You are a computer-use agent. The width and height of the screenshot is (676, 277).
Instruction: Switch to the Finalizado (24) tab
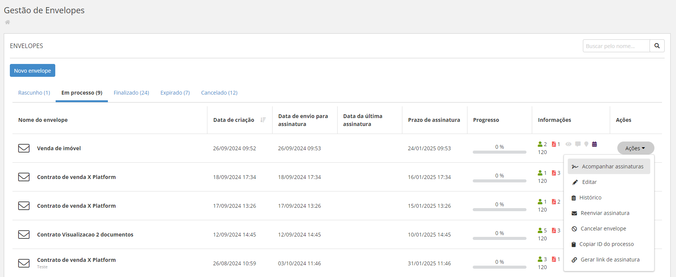pyautogui.click(x=131, y=93)
